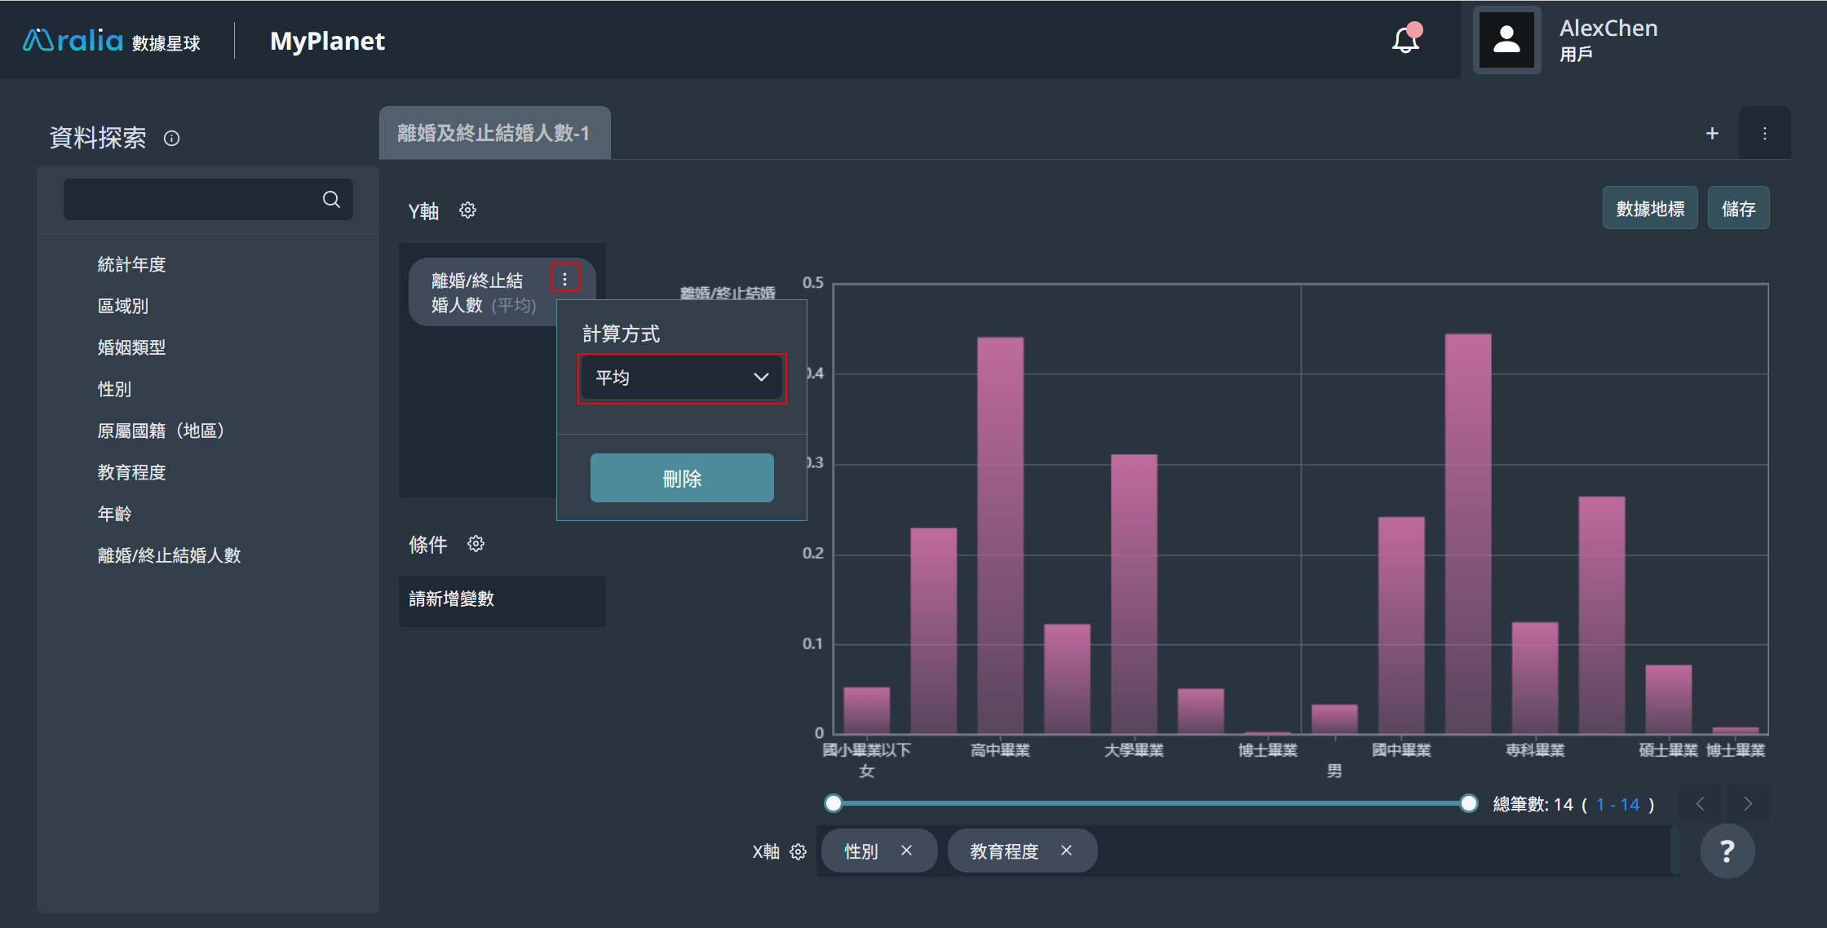This screenshot has height=928, width=1827.
Task: Click the right range slider handle
Action: coord(1468,803)
